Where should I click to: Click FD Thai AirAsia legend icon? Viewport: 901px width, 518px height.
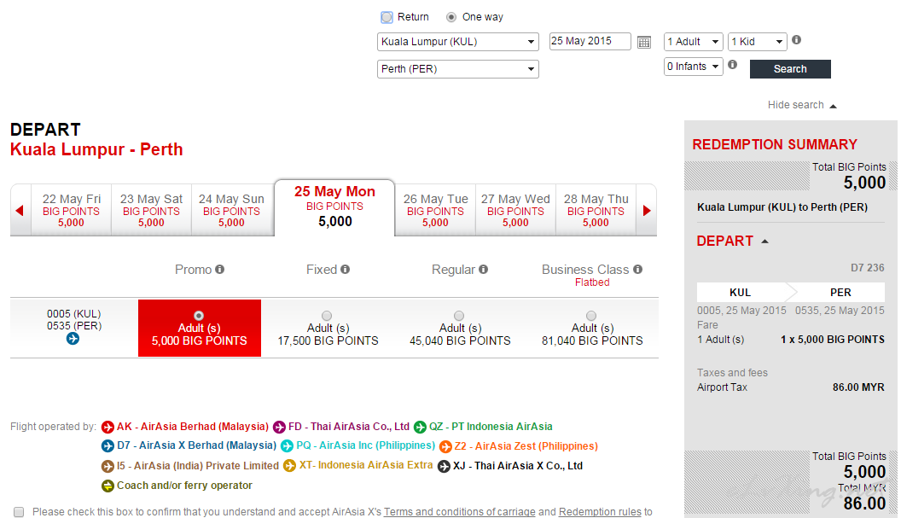[x=279, y=428]
